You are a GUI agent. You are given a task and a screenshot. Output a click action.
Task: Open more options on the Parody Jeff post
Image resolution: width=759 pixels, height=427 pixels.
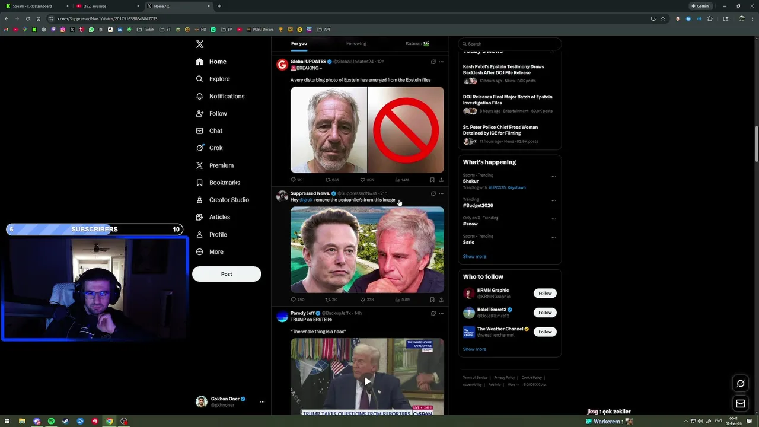tap(441, 313)
